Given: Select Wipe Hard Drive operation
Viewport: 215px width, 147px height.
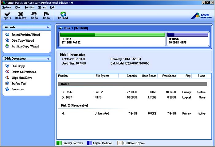Looking at the screenshot, I should [x=21, y=78].
